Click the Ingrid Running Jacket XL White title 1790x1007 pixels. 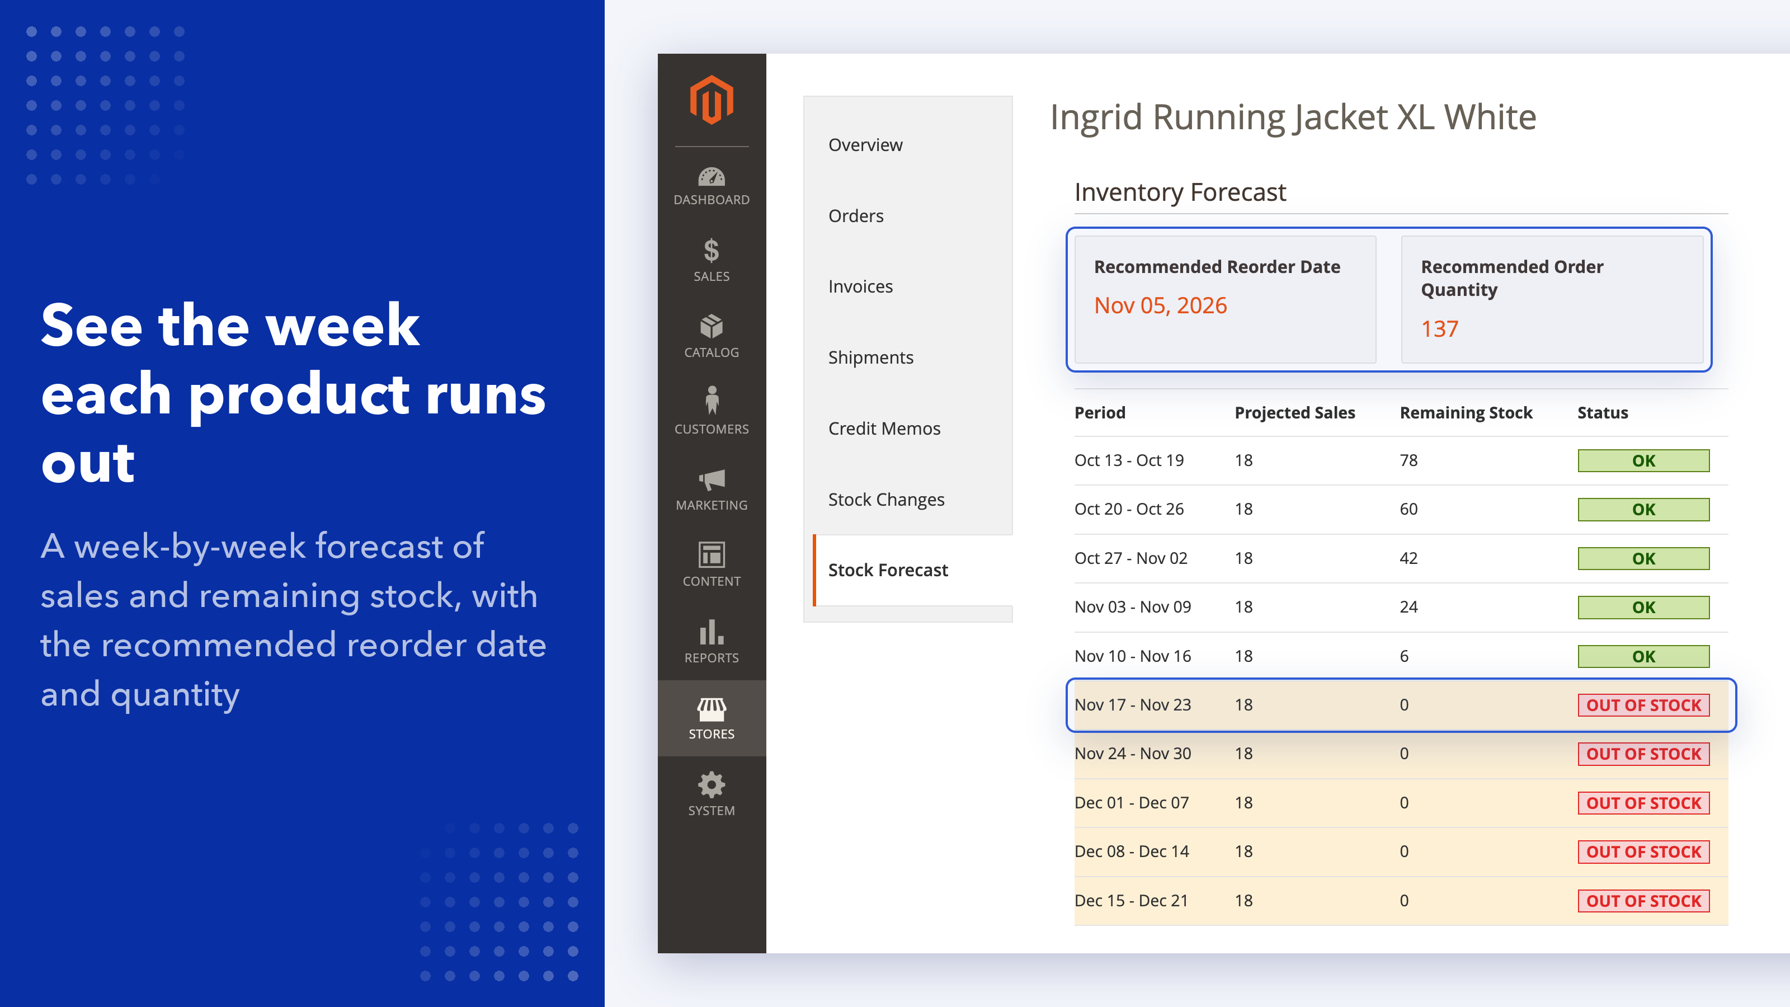coord(1293,117)
